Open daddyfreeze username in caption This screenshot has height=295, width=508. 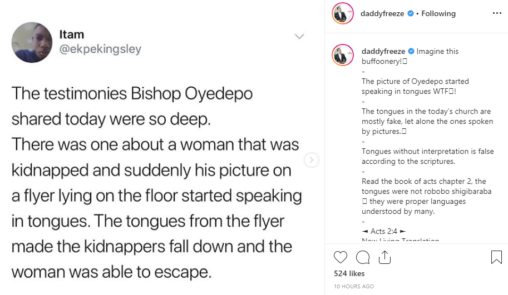click(383, 51)
